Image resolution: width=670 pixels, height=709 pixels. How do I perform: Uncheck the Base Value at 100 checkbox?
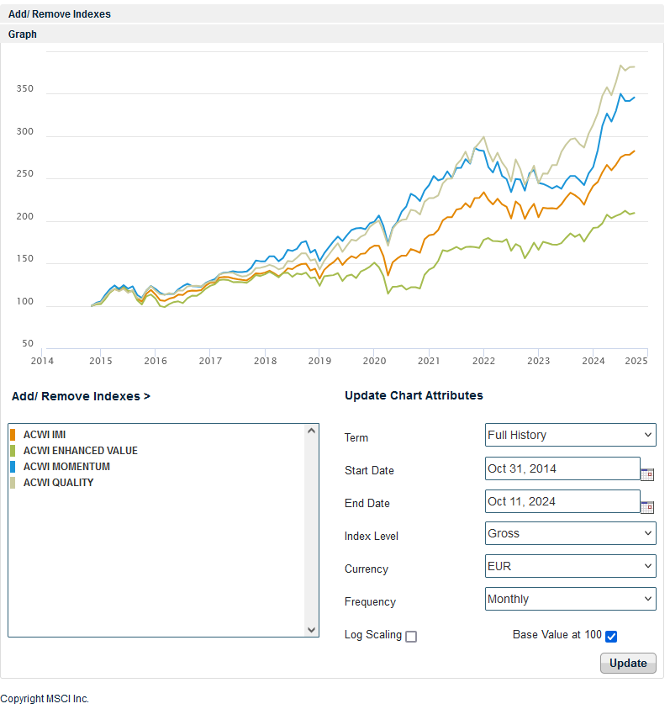[611, 636]
